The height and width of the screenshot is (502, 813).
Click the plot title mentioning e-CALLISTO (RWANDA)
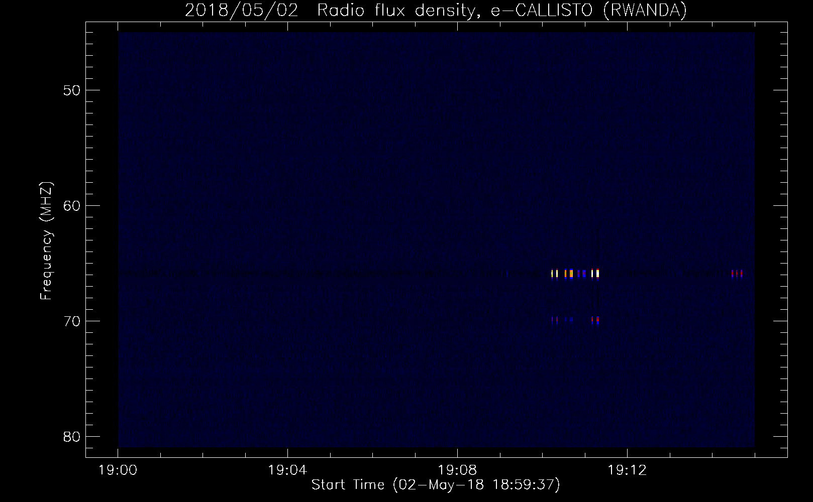436,10
